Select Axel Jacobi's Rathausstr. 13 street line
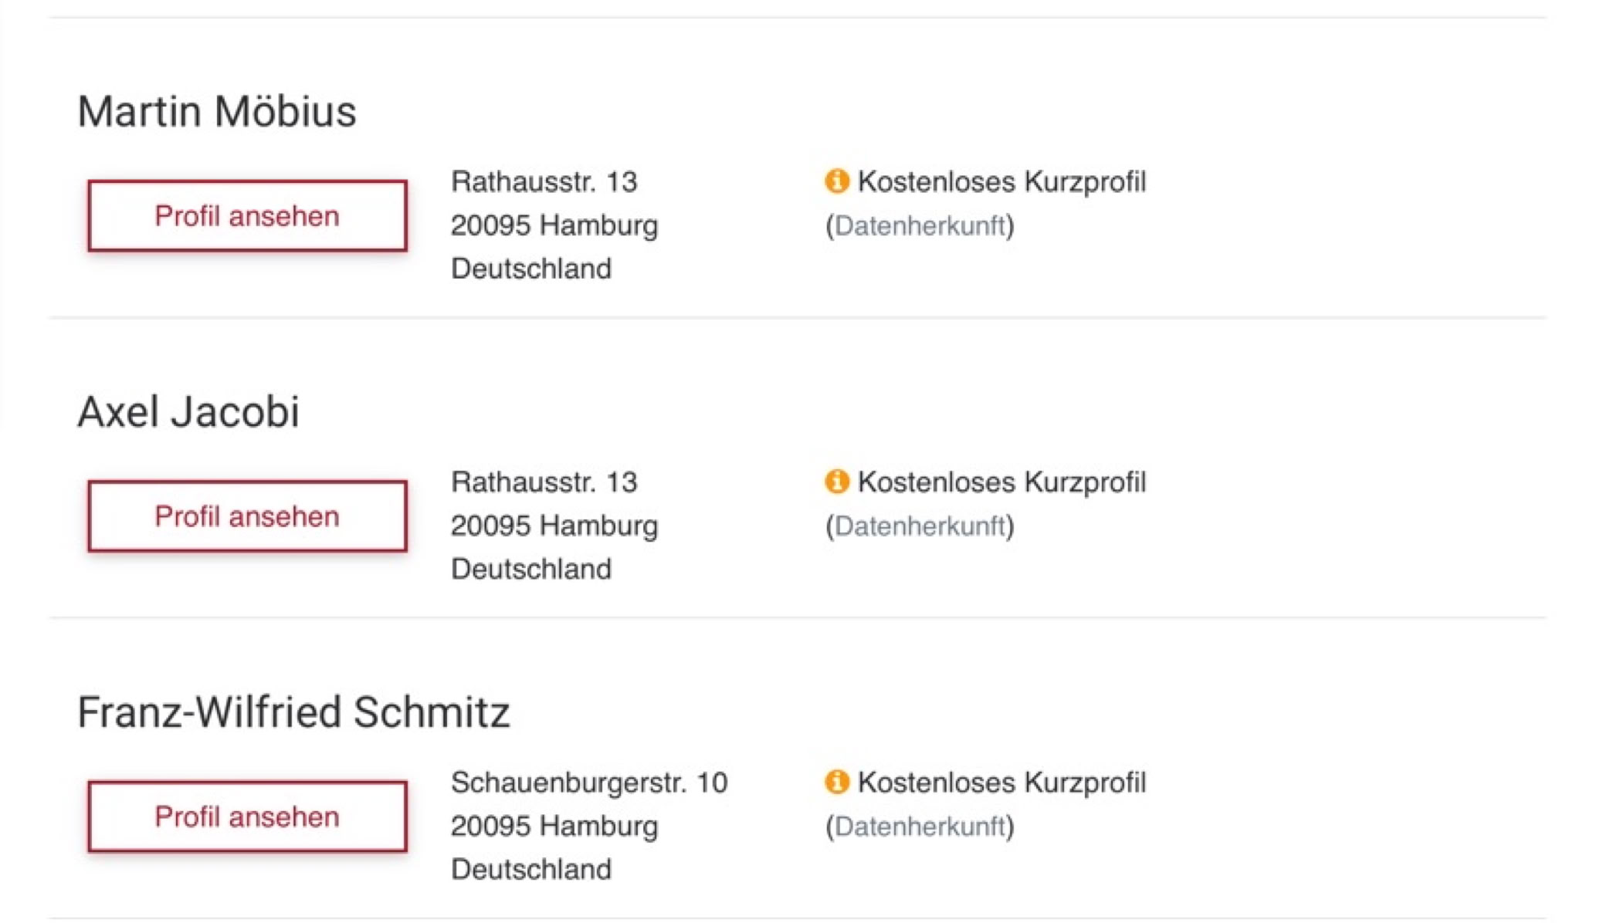1603x923 pixels. pos(544,482)
